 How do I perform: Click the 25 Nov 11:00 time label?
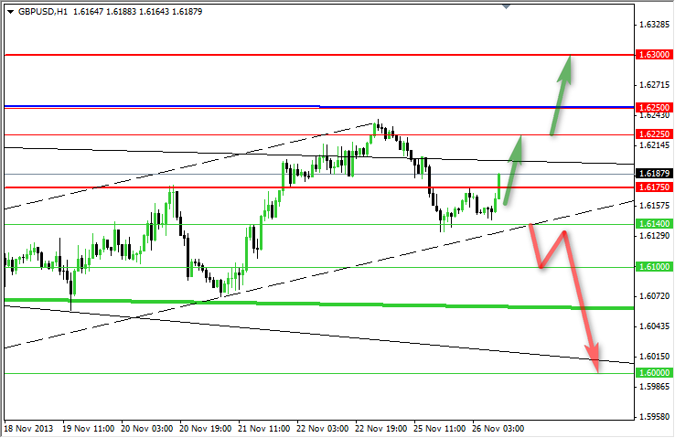tap(440, 429)
